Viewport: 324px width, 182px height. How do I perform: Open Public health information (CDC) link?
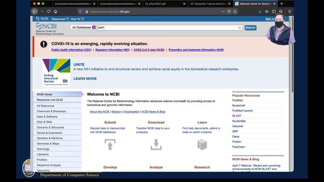71,50
